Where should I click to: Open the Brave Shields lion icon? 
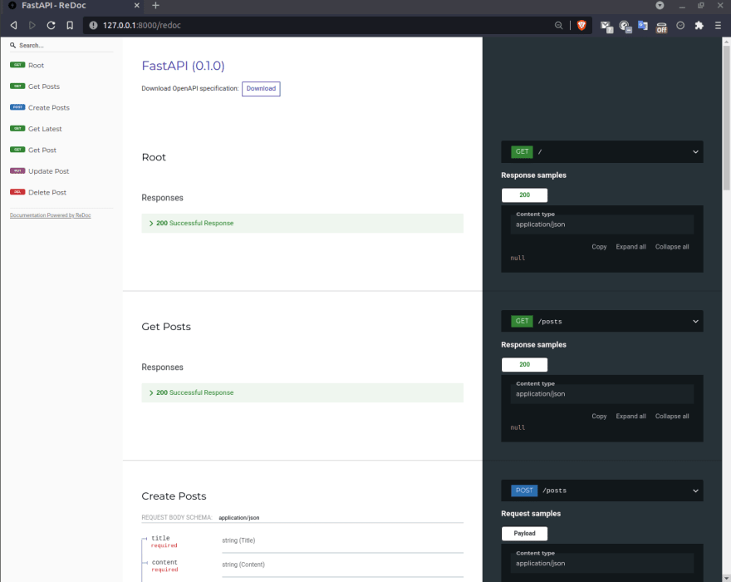[x=581, y=25]
